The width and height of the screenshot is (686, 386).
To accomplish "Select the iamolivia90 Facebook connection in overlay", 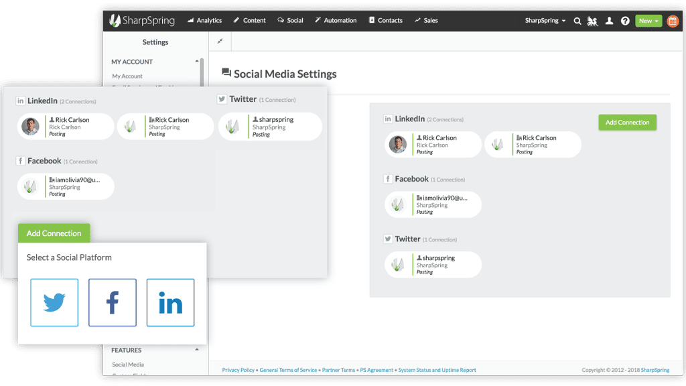I will pyautogui.click(x=66, y=186).
